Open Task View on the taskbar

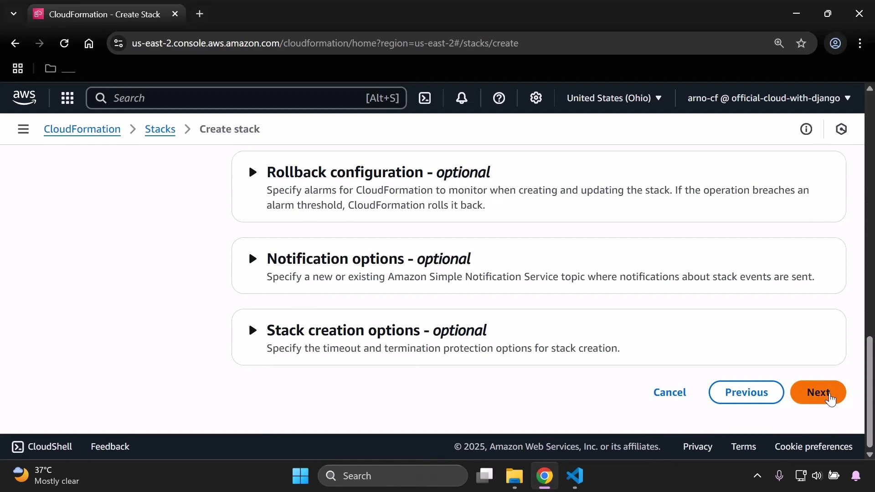(x=484, y=476)
